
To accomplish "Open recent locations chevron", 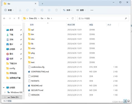I will point(14,18).
